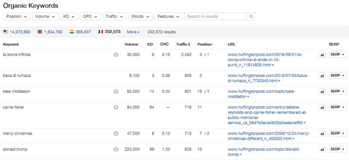Open SERP dropdown for kate middleton
349x160 pixels.
coord(337,92)
